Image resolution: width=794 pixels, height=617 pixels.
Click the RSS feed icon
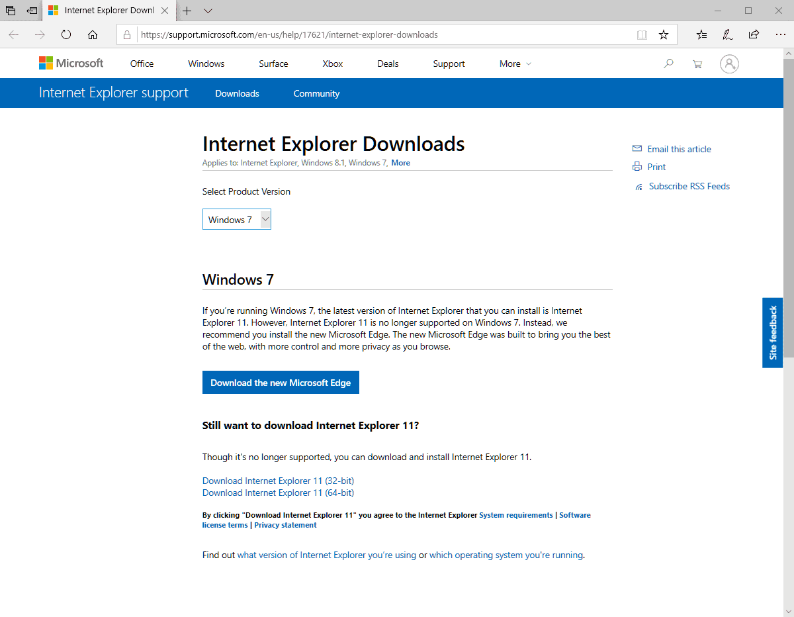click(639, 187)
